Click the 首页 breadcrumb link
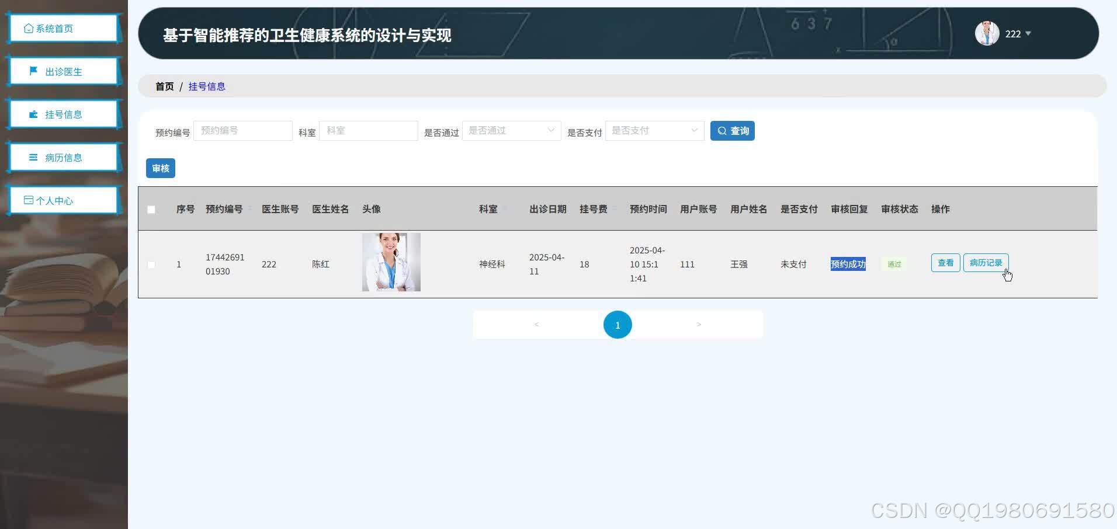1117x529 pixels. [165, 86]
